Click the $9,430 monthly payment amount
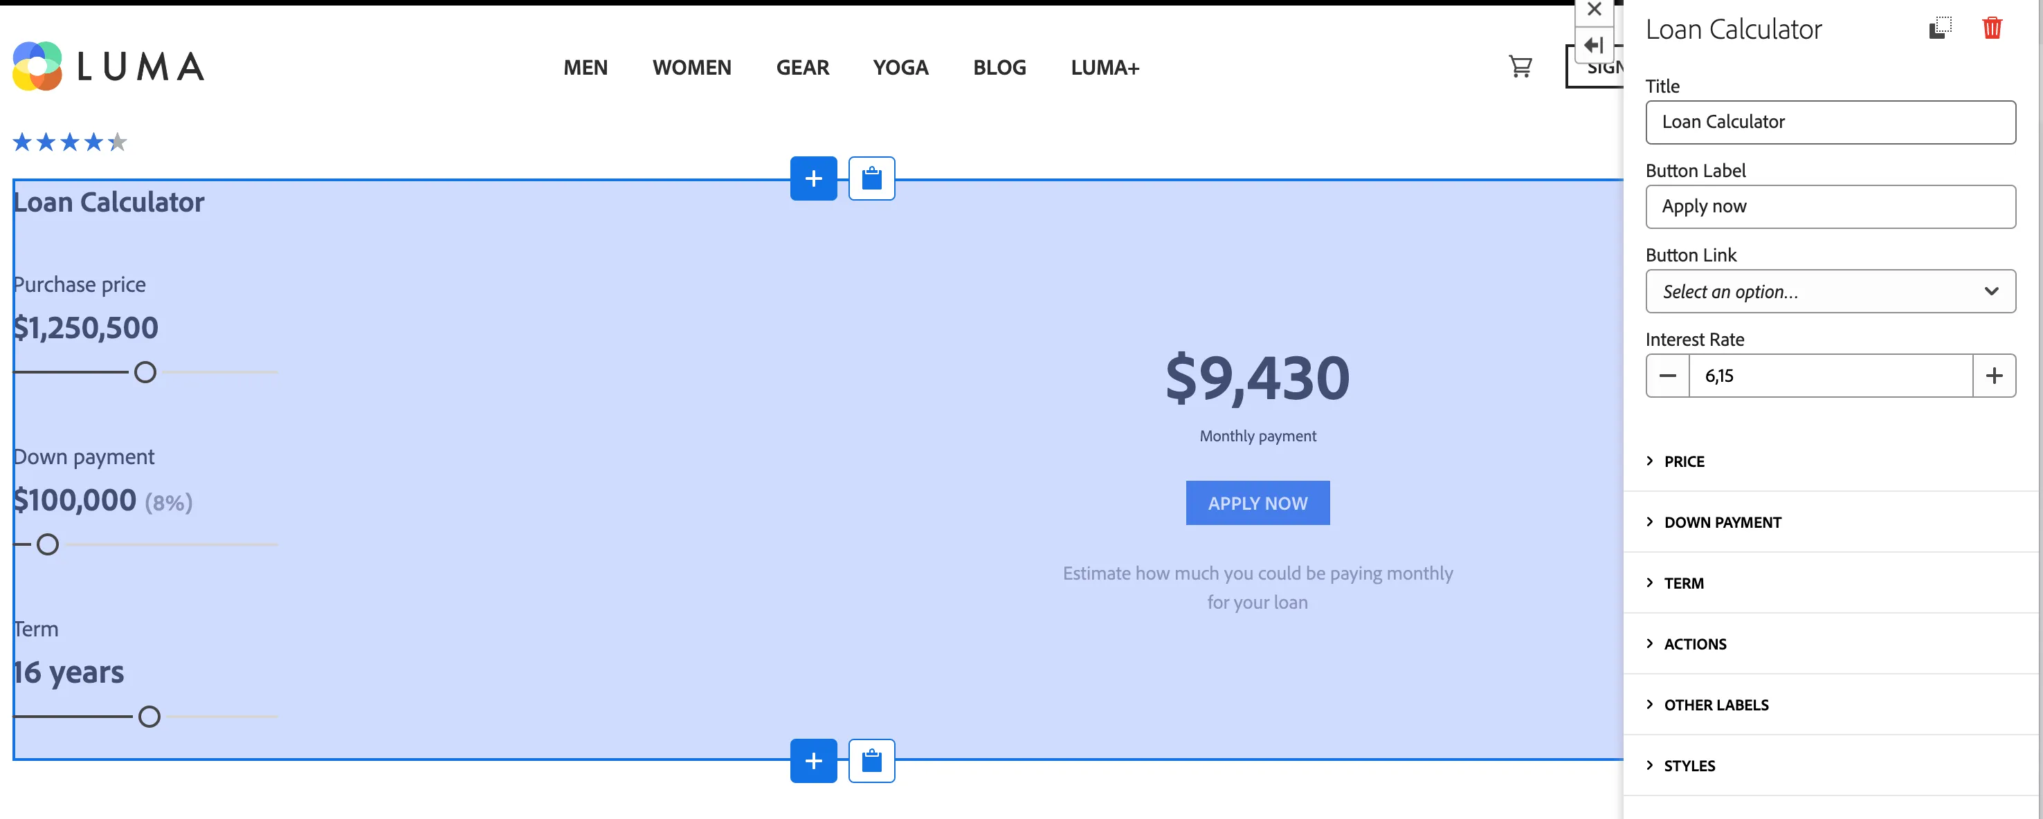 pos(1257,378)
